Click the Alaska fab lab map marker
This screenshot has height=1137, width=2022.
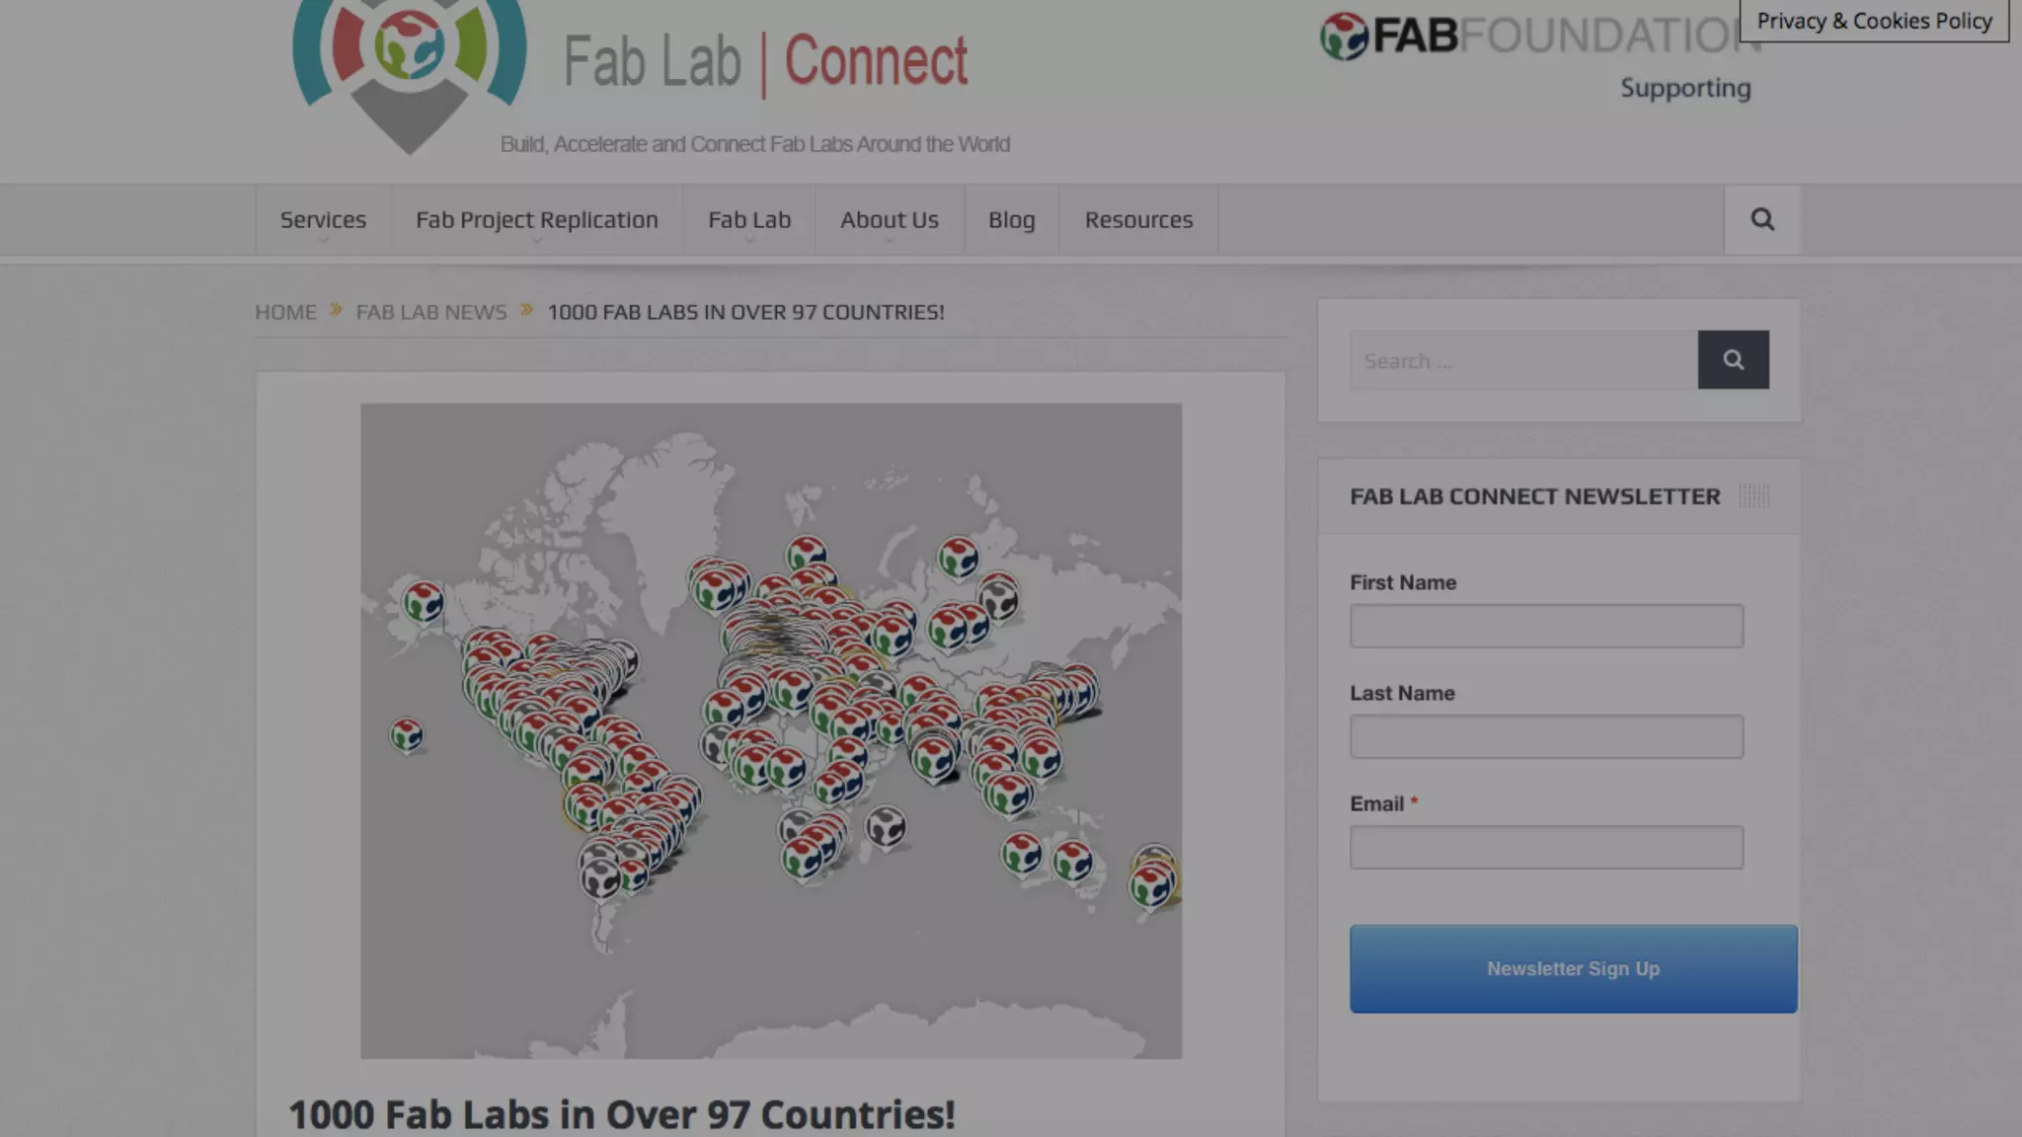424,600
